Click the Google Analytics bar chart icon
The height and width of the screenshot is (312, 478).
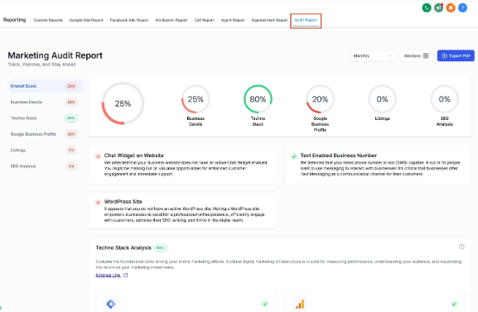tap(300, 304)
